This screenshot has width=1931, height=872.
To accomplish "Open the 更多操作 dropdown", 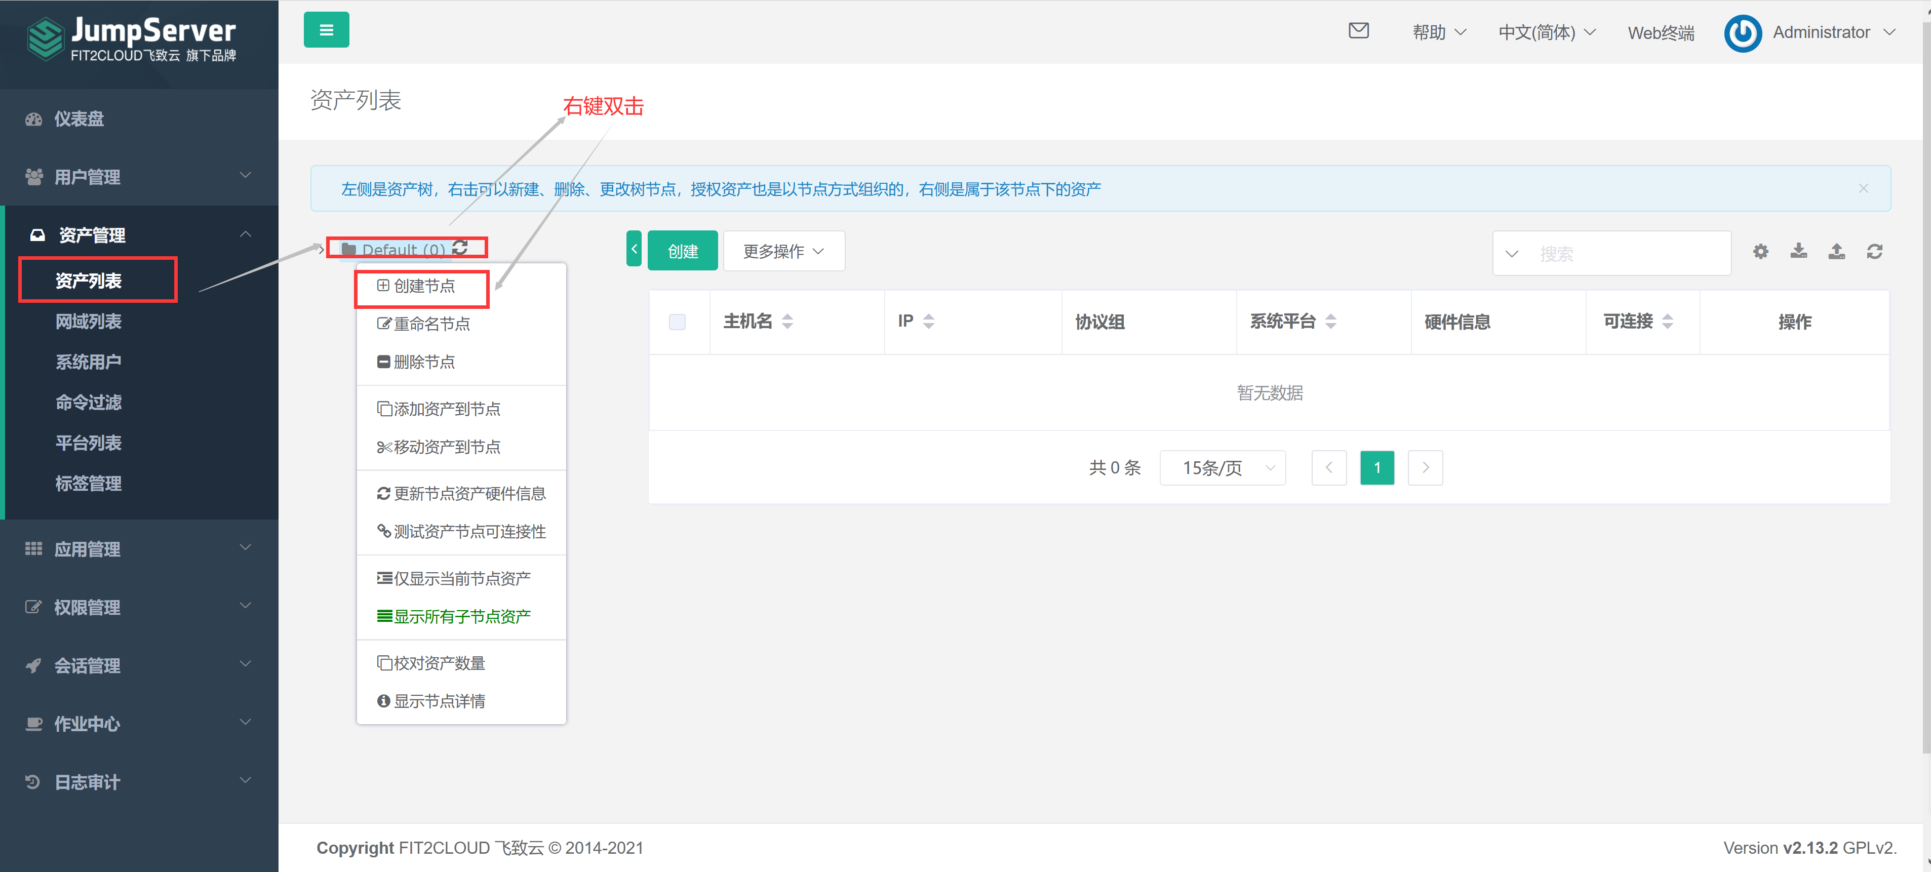I will [x=783, y=251].
